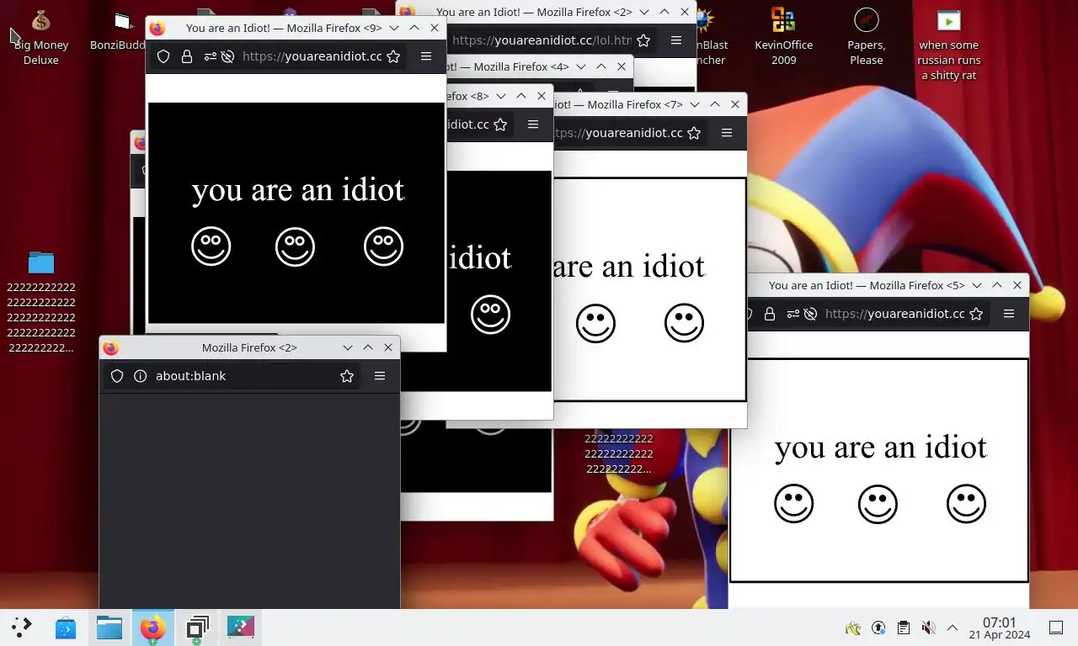
Task: Select the Papers, Please desktop icon
Action: coord(866,38)
